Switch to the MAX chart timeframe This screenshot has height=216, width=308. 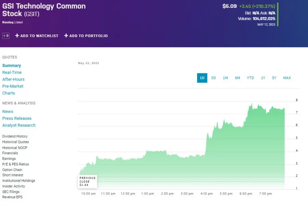point(287,78)
